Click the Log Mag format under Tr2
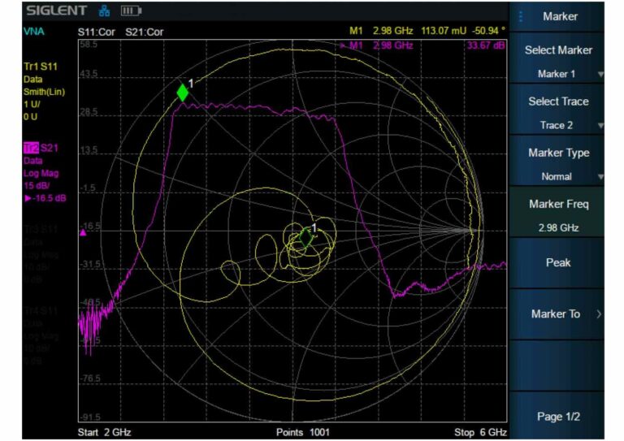 [41, 173]
